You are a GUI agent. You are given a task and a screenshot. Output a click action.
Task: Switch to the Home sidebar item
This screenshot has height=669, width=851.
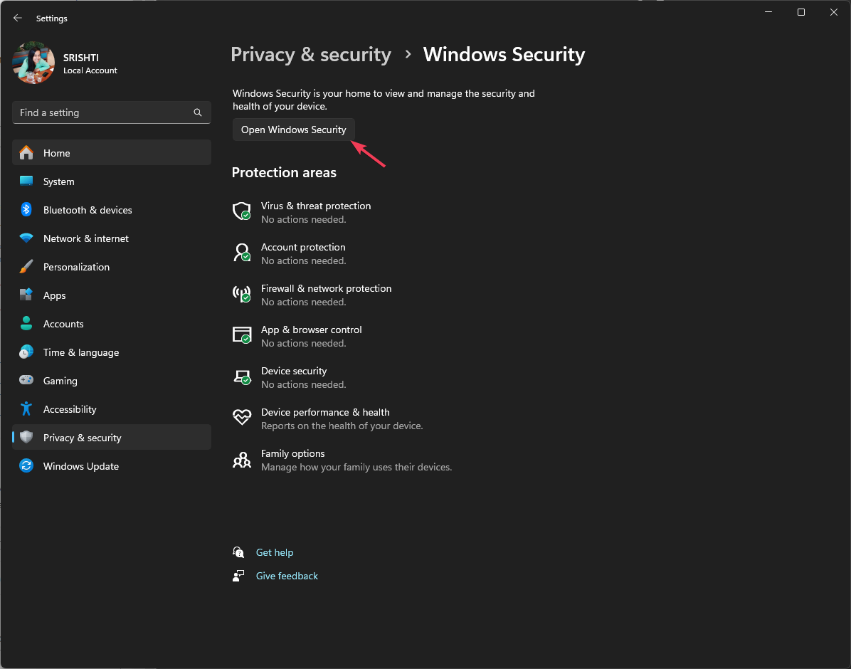click(57, 152)
